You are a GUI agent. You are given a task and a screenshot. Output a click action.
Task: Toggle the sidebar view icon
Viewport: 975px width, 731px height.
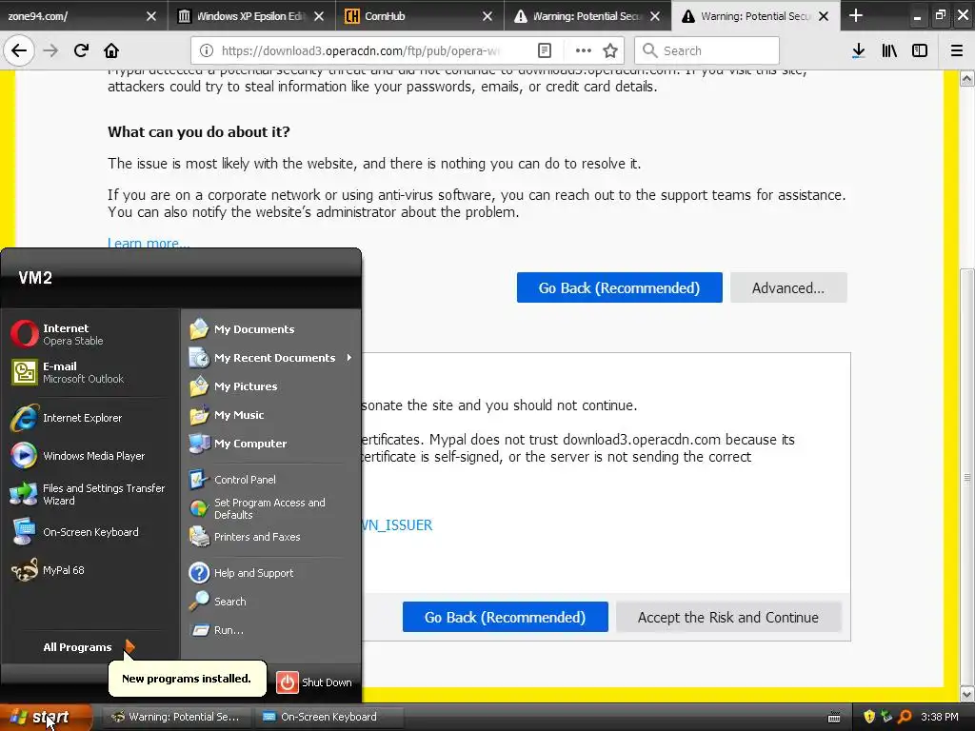[920, 50]
